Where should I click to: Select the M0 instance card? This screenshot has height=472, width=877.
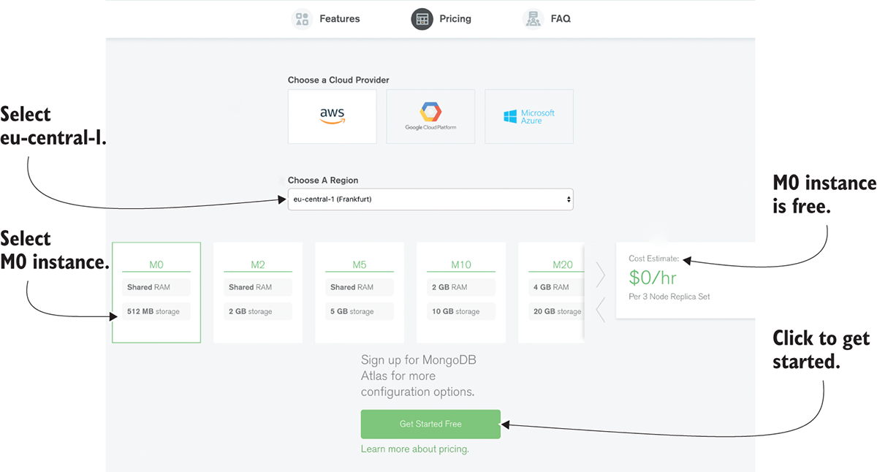click(x=156, y=292)
